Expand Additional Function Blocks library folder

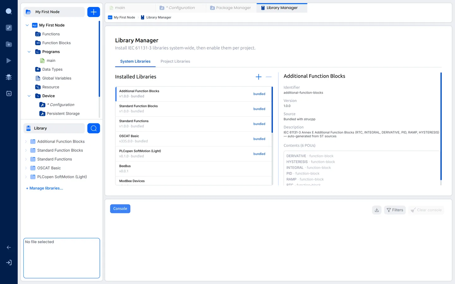pos(26,141)
